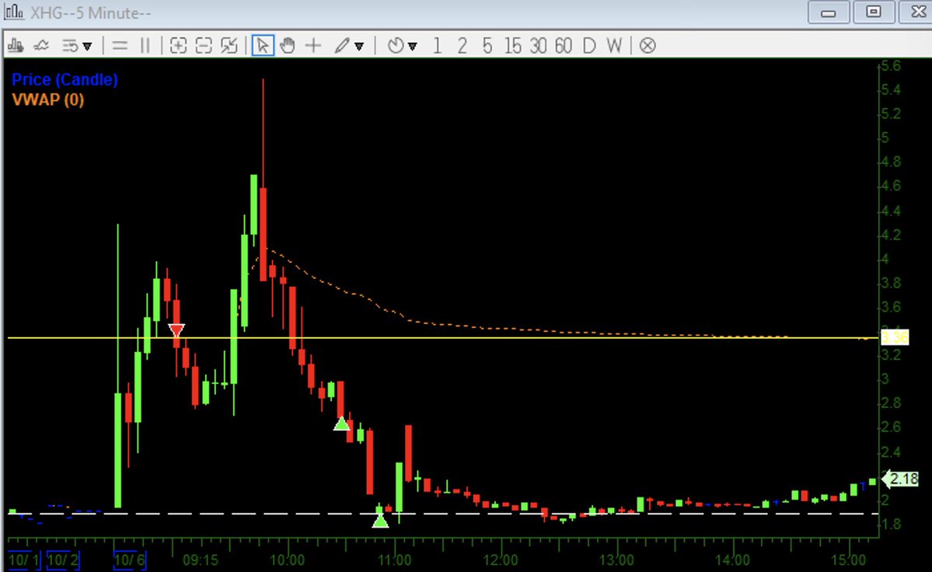Click the 10/ 1 date label

[24, 560]
